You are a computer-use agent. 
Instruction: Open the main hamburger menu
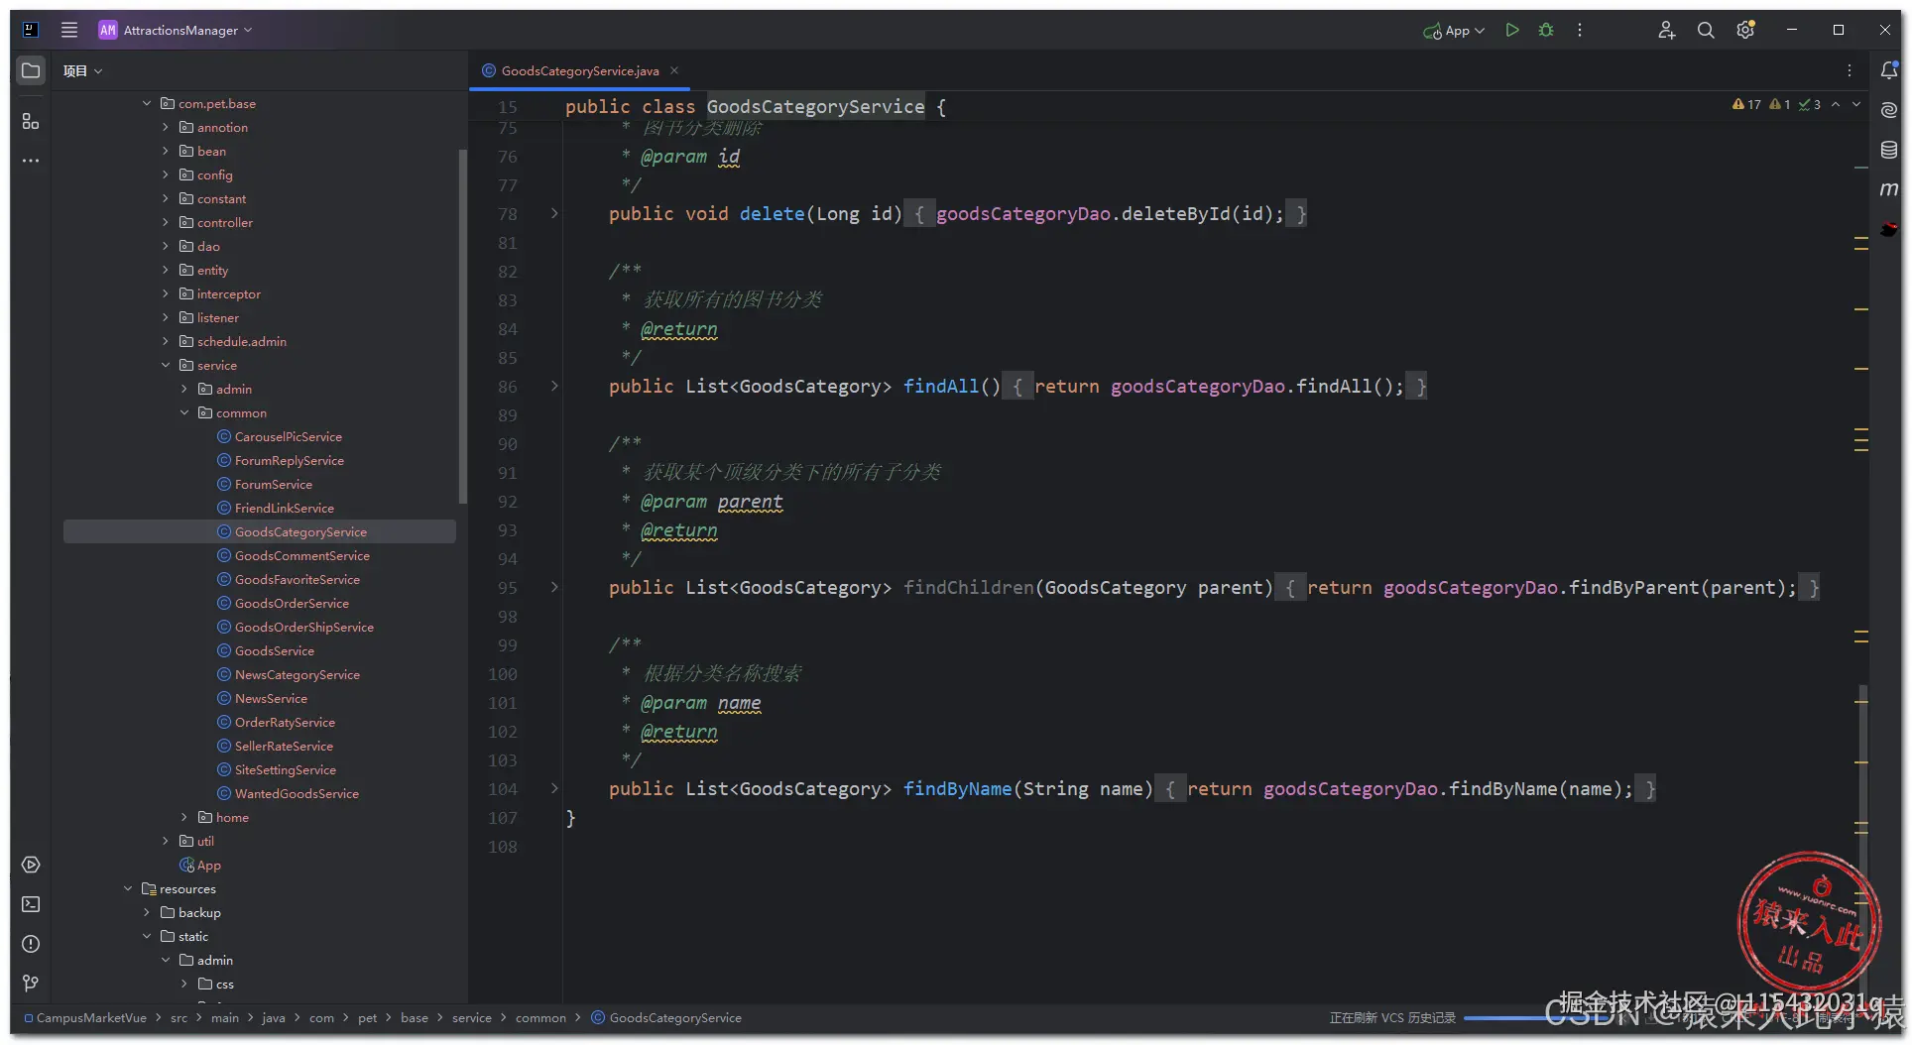tap(69, 30)
